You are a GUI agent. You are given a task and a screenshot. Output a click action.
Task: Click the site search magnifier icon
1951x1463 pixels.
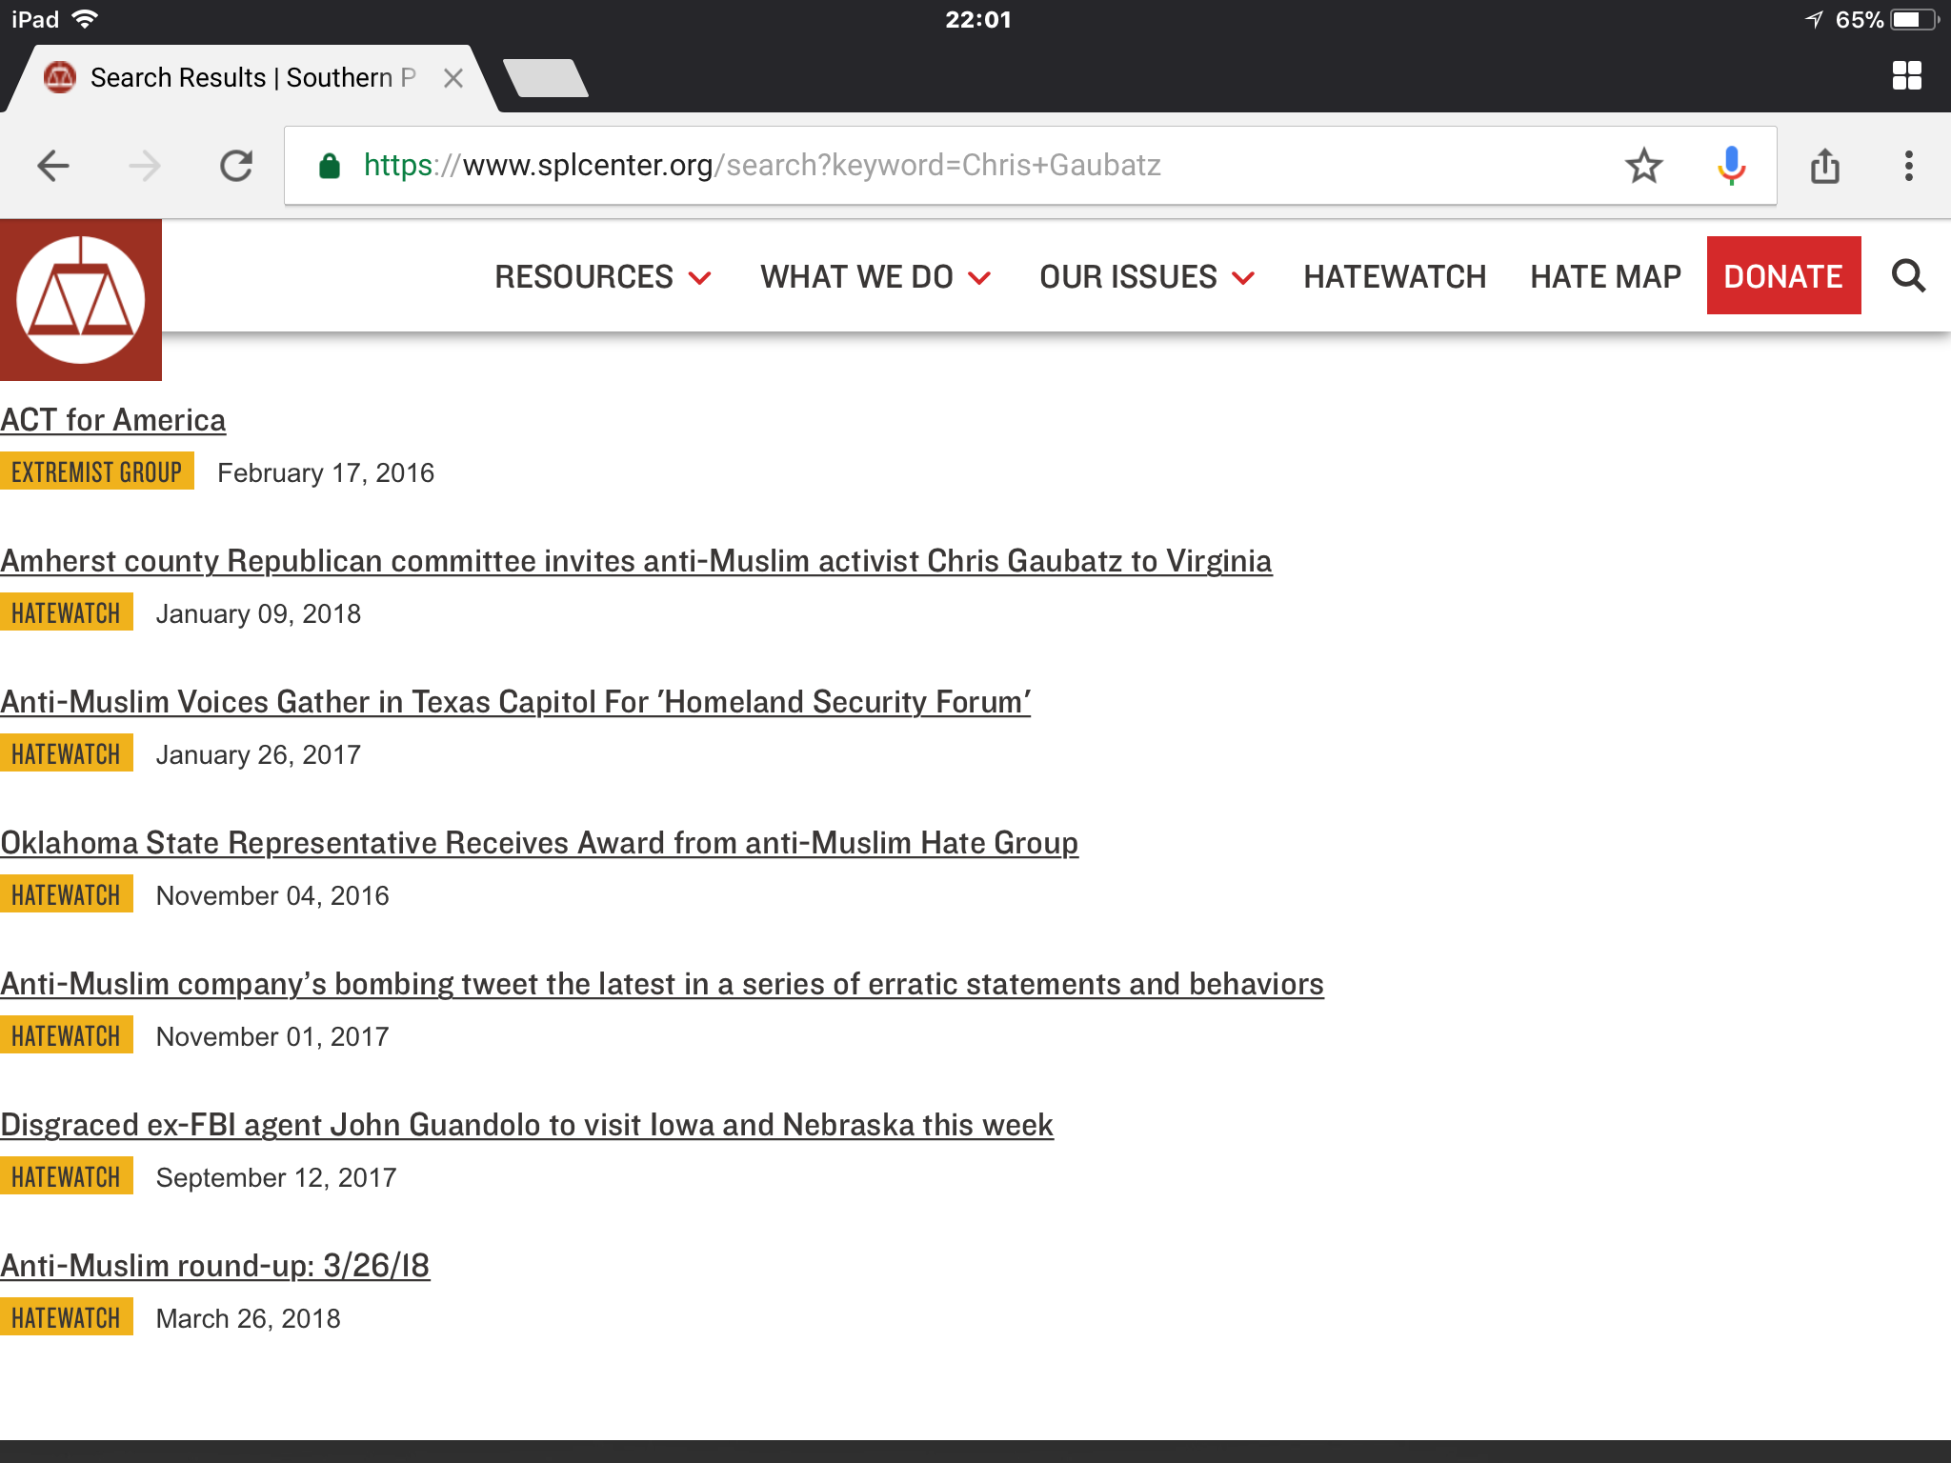coord(1908,276)
